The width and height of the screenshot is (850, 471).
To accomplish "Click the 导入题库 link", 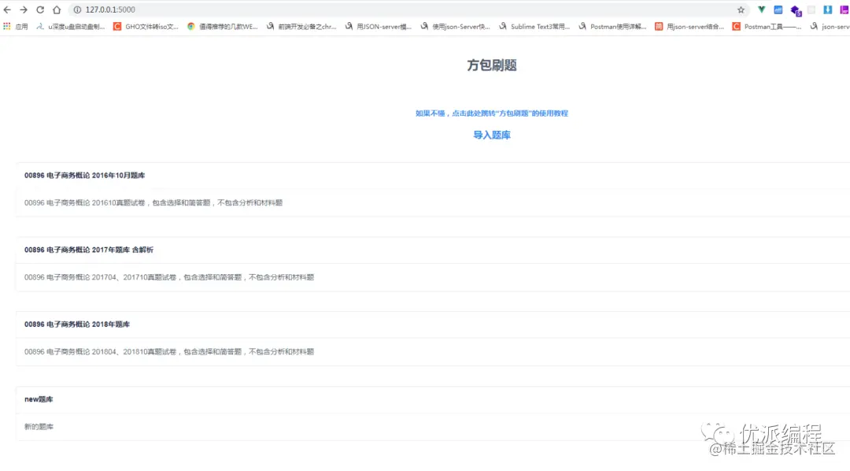I will coord(491,135).
